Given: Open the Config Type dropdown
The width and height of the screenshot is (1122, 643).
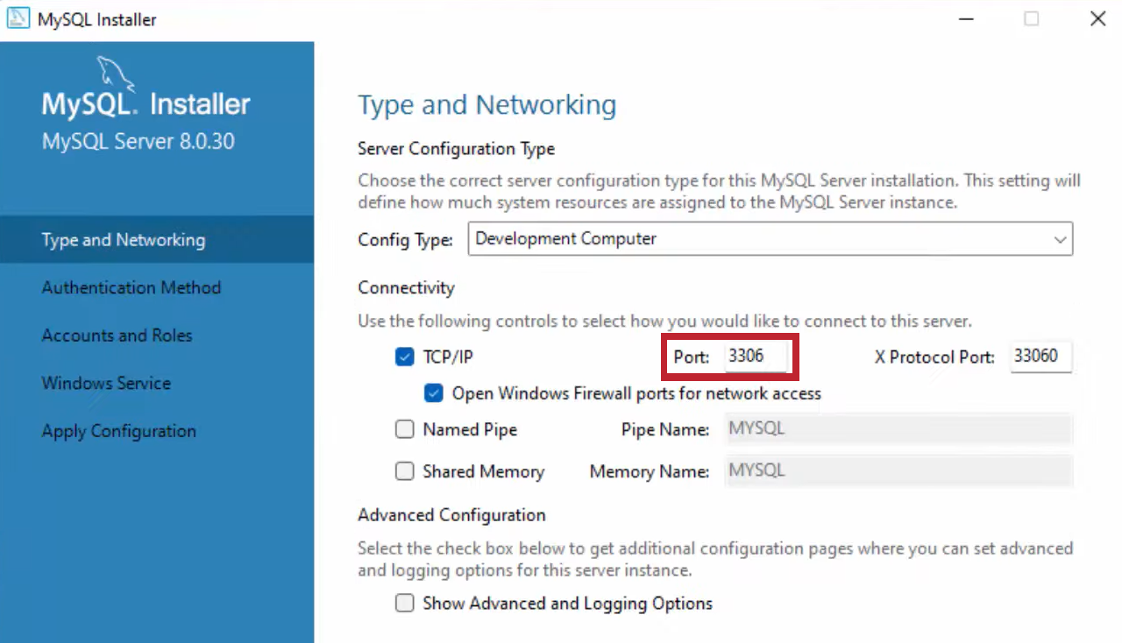Looking at the screenshot, I should click(x=770, y=238).
